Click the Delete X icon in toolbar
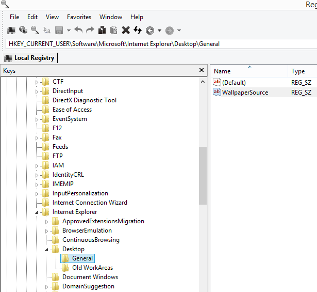 [x=126, y=30]
